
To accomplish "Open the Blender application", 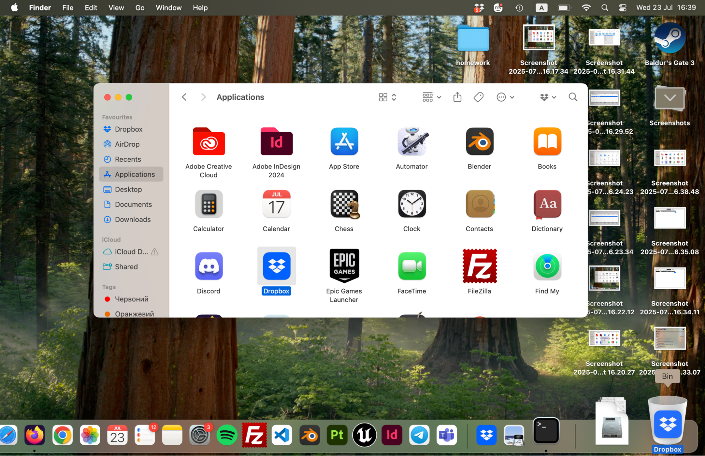I will click(x=479, y=141).
